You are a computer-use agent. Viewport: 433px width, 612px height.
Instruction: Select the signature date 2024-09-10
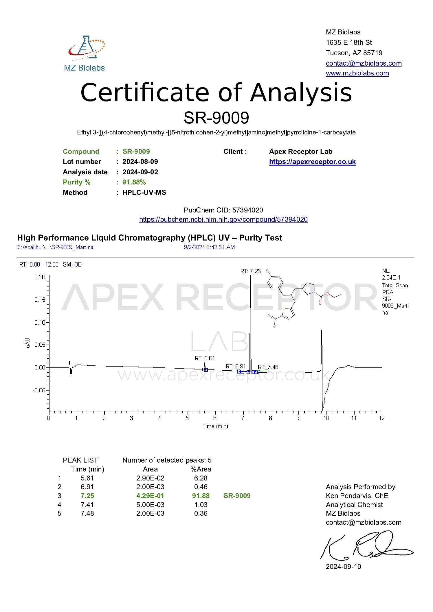click(344, 567)
